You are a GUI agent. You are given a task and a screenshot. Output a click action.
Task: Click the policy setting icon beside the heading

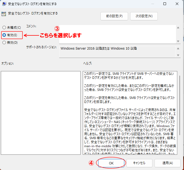pyautogui.click(x=4, y=14)
